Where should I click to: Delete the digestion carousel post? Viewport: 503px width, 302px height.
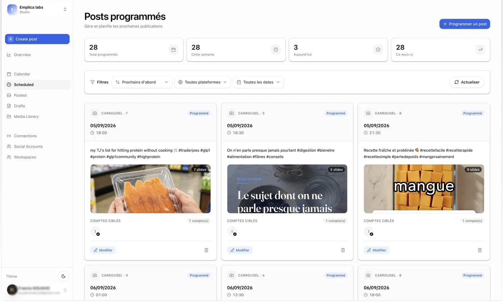[x=343, y=250]
